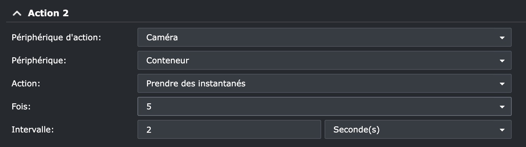Open the Action dropdown field
The image size is (526, 147).
click(x=324, y=84)
